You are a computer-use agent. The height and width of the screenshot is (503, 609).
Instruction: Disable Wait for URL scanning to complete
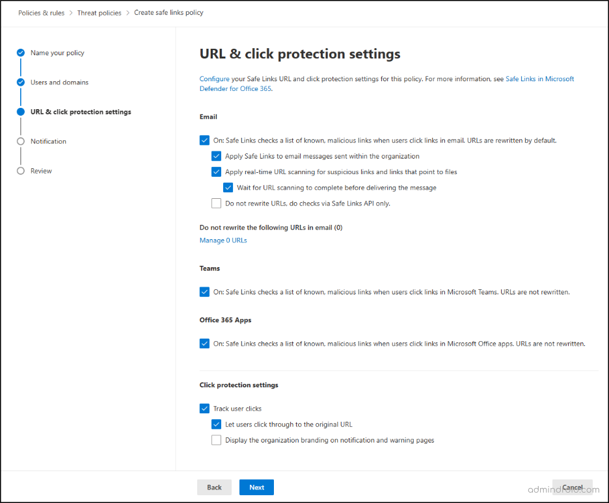[228, 187]
